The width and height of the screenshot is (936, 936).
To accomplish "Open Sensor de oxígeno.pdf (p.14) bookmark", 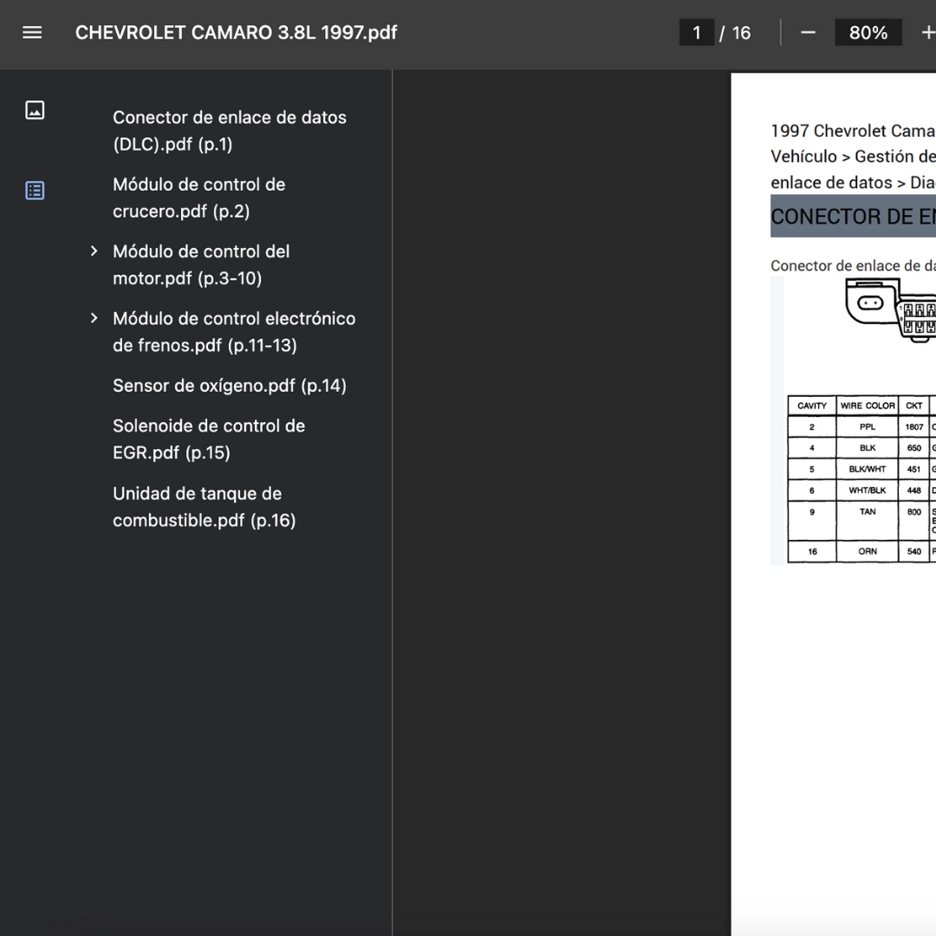I will click(230, 386).
